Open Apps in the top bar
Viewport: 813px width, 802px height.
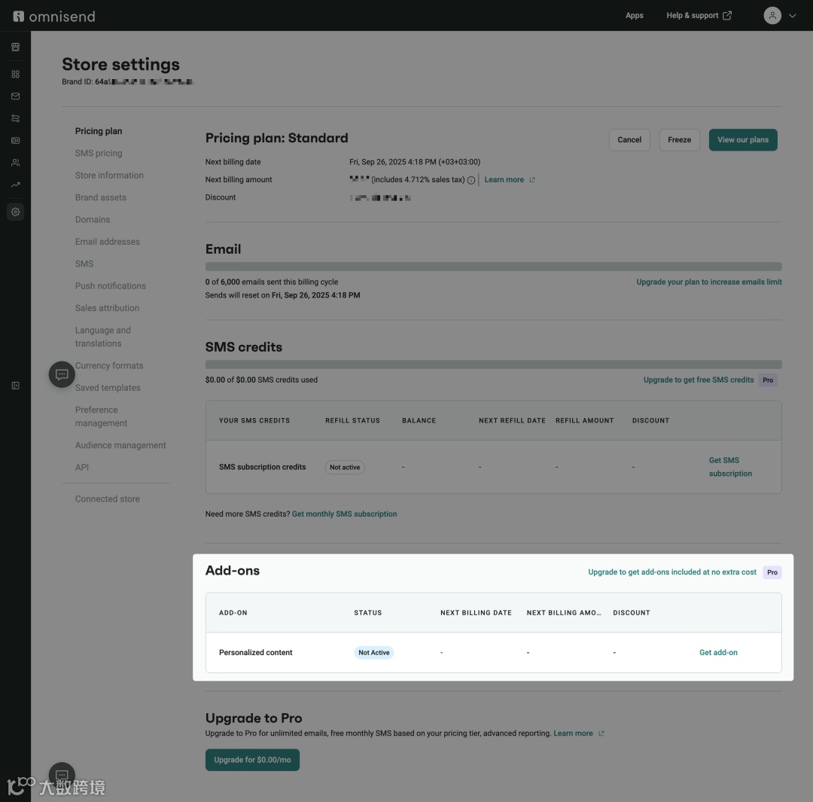[x=634, y=16]
